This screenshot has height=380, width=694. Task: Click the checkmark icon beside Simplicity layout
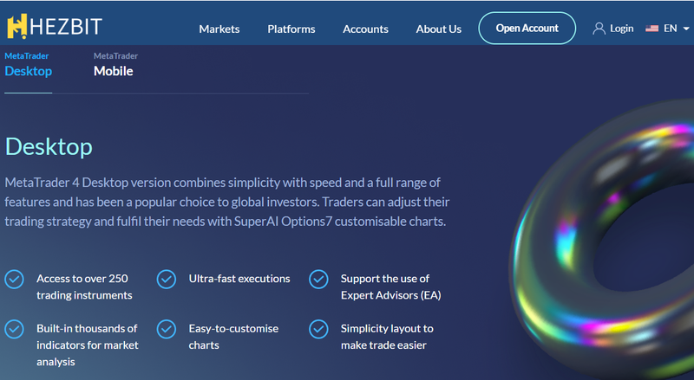318,329
